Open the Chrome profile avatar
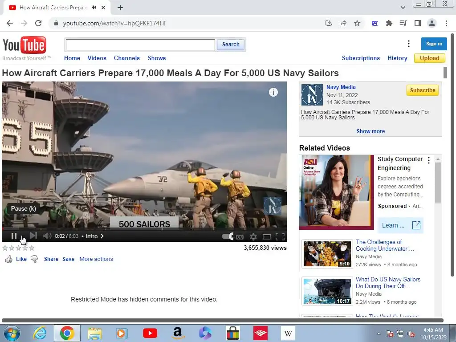Viewport: 456px width, 342px height. (x=432, y=23)
